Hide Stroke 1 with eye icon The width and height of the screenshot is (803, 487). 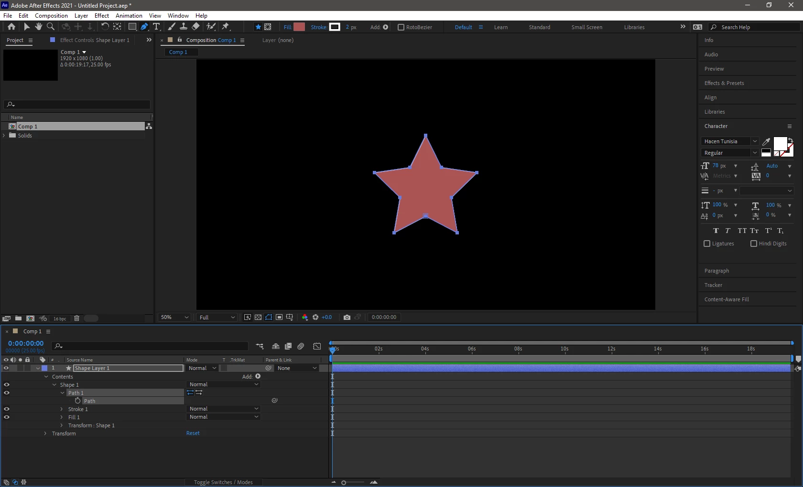pyautogui.click(x=7, y=409)
